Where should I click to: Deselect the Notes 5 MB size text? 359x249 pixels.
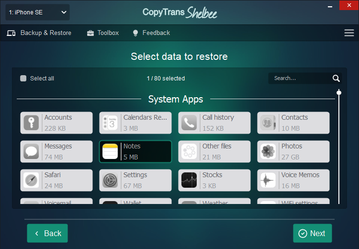[131, 157]
